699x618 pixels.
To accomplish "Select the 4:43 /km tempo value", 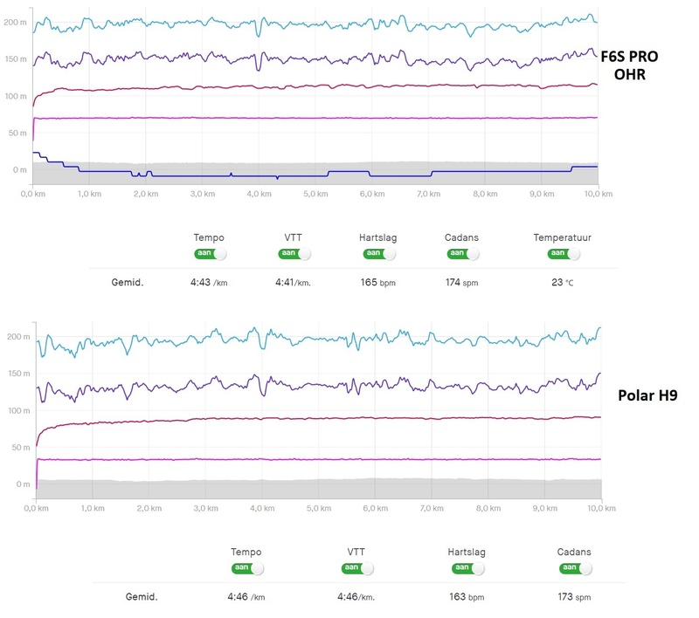I will click(x=209, y=282).
